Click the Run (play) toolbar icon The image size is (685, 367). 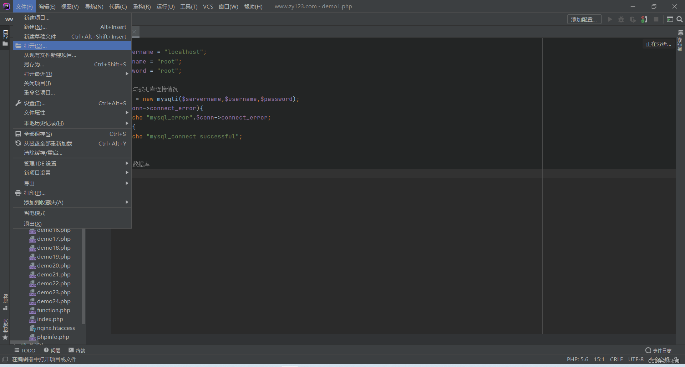tap(610, 19)
